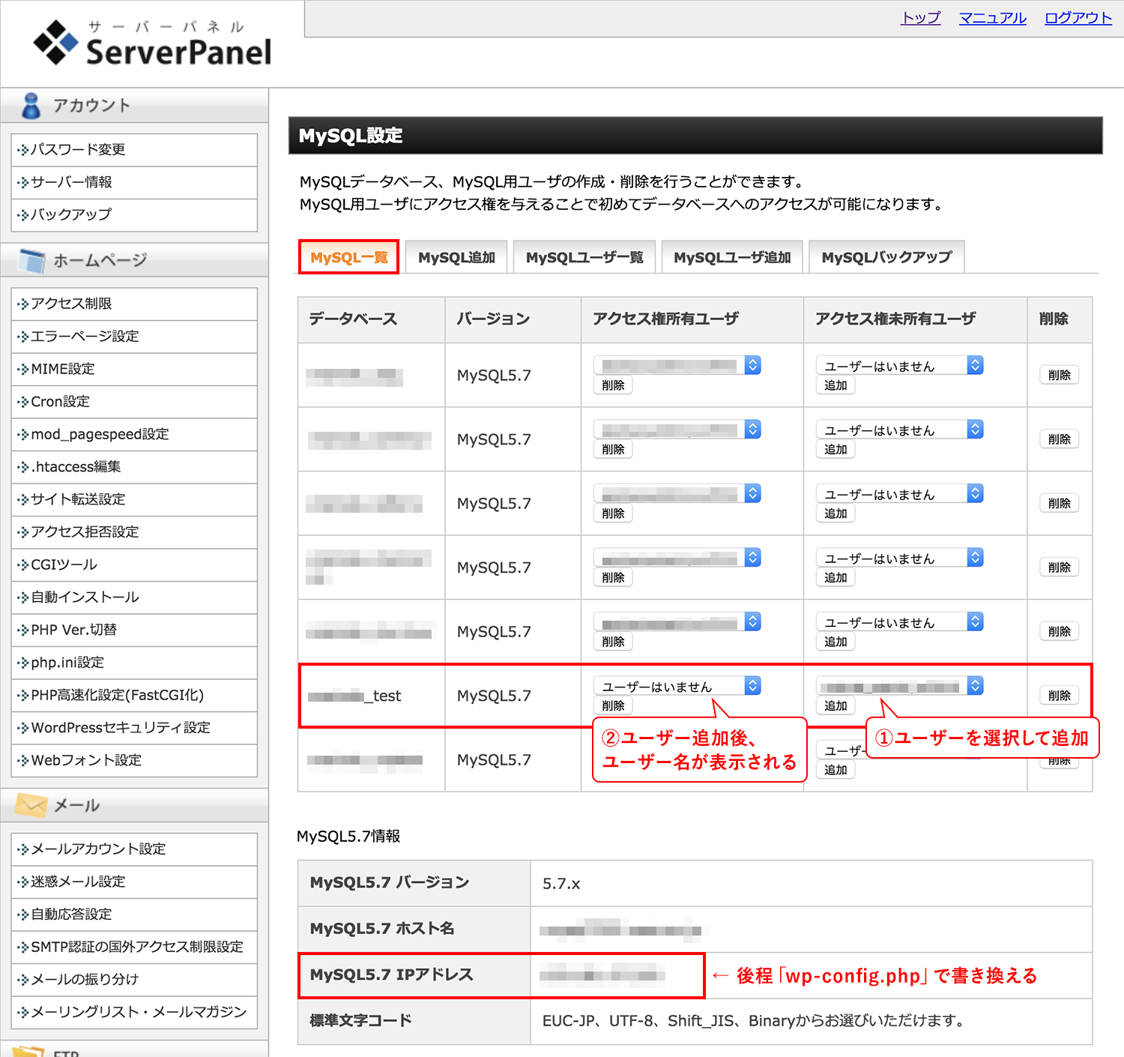The image size is (1124, 1057).
Task: Open php.ini設定
Action: pyautogui.click(x=135, y=662)
